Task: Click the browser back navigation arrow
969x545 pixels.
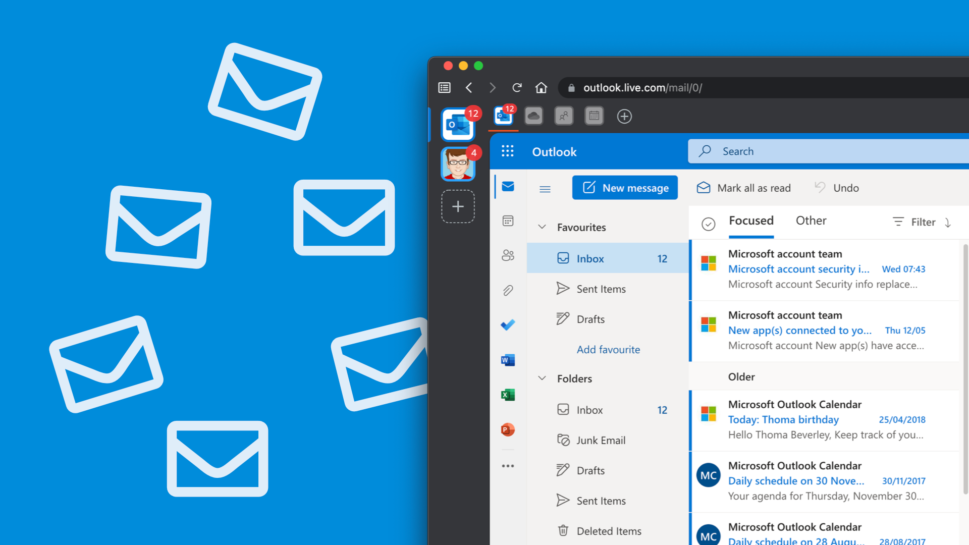Action: (468, 86)
